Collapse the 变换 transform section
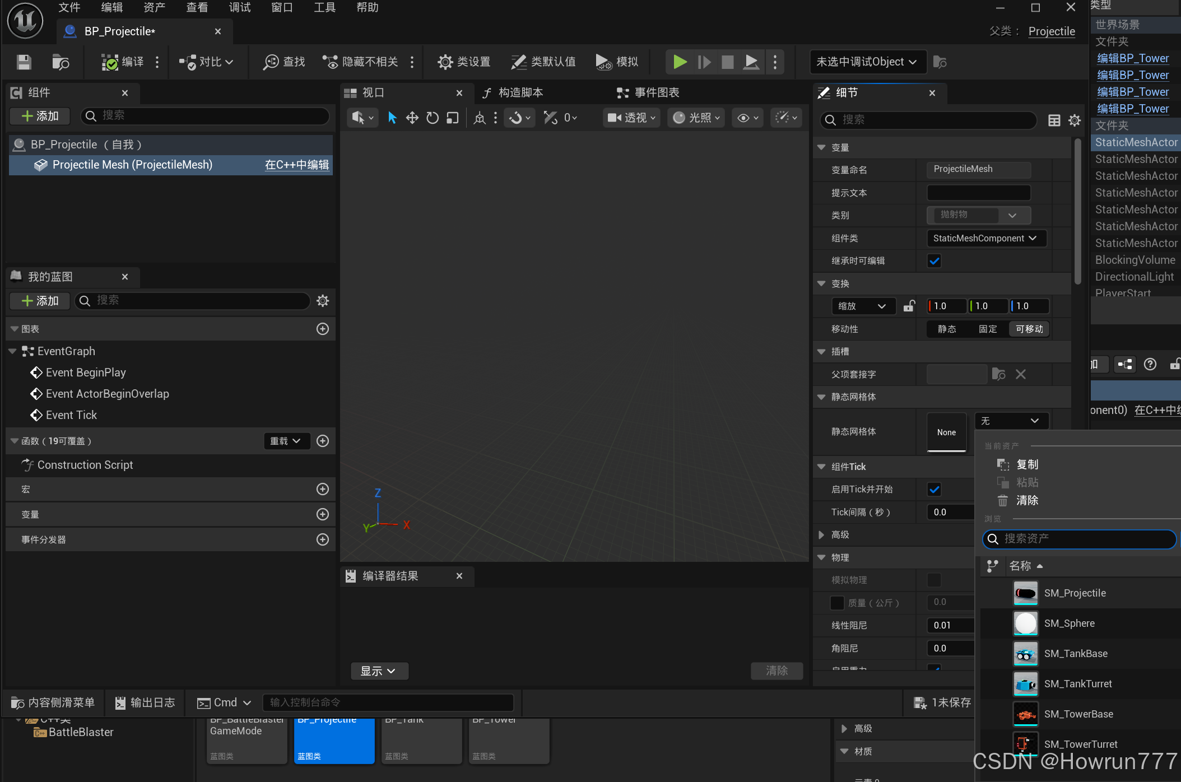The image size is (1181, 782). point(821,283)
